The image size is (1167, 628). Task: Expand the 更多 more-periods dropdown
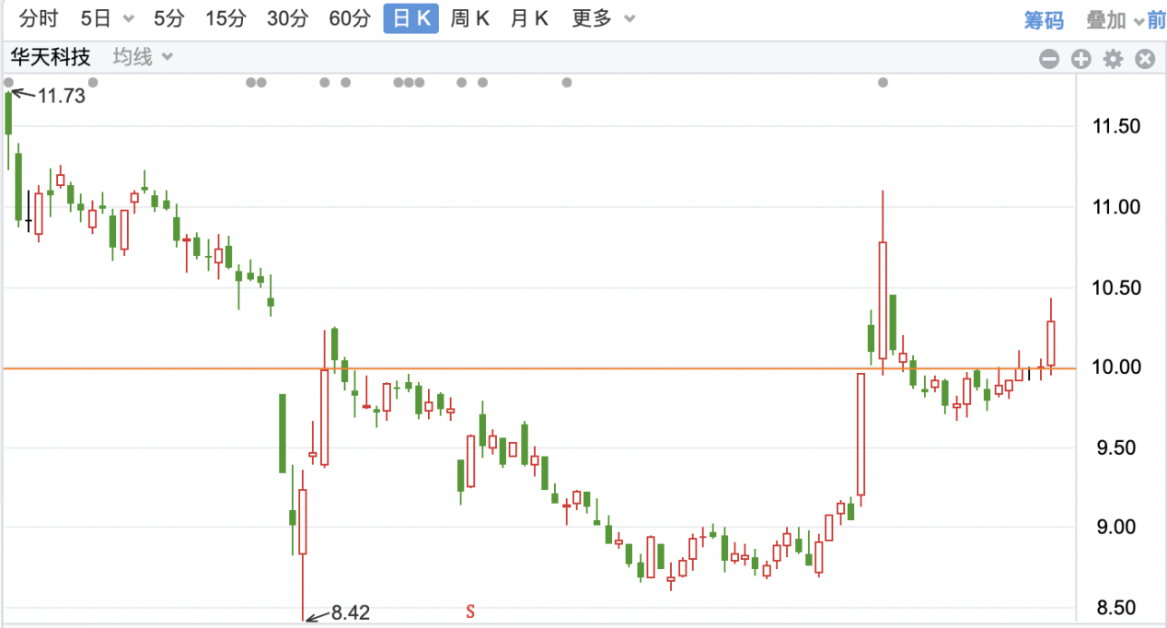click(594, 17)
